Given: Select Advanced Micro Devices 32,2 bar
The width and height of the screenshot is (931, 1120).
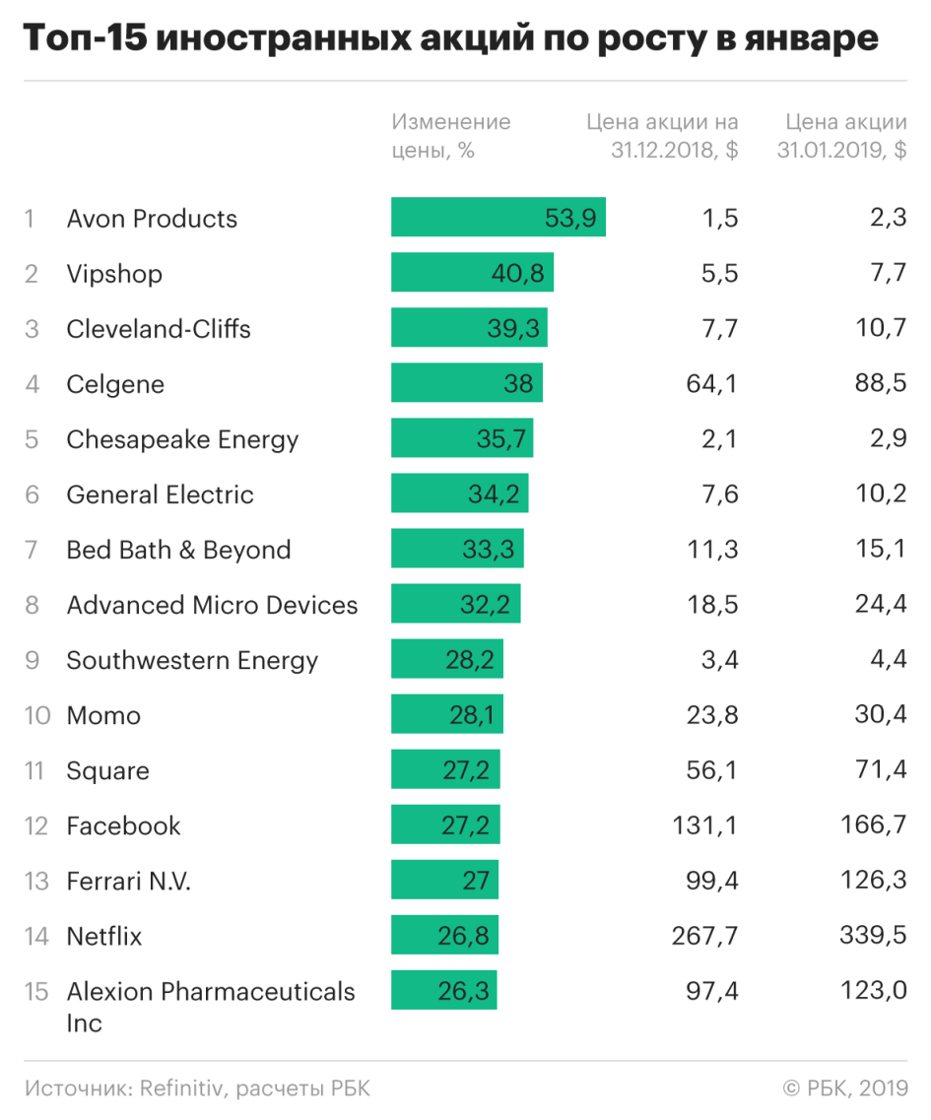Looking at the screenshot, I should [456, 604].
